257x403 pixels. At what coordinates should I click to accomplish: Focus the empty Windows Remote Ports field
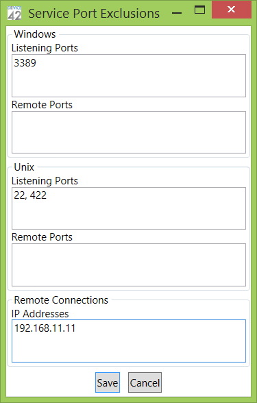[129, 132]
